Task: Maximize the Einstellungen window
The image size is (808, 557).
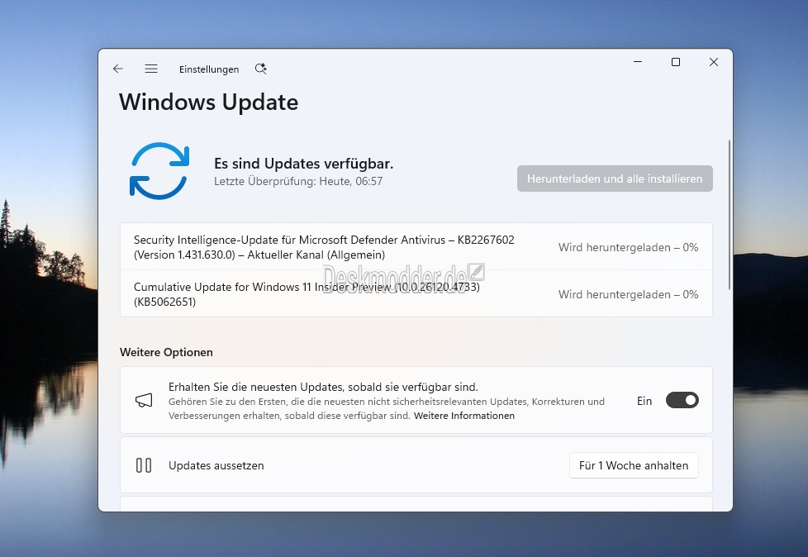Action: [676, 62]
